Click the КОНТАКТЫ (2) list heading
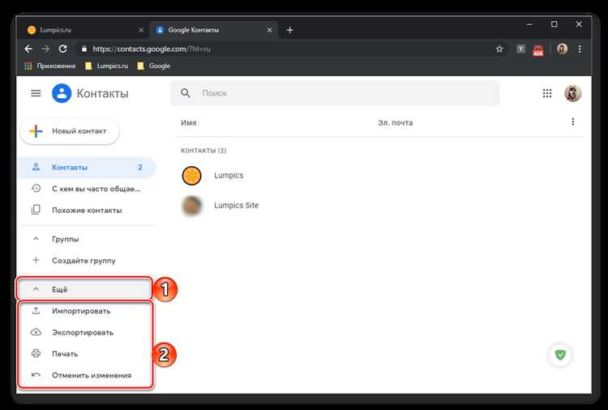This screenshot has width=608, height=410. click(203, 151)
